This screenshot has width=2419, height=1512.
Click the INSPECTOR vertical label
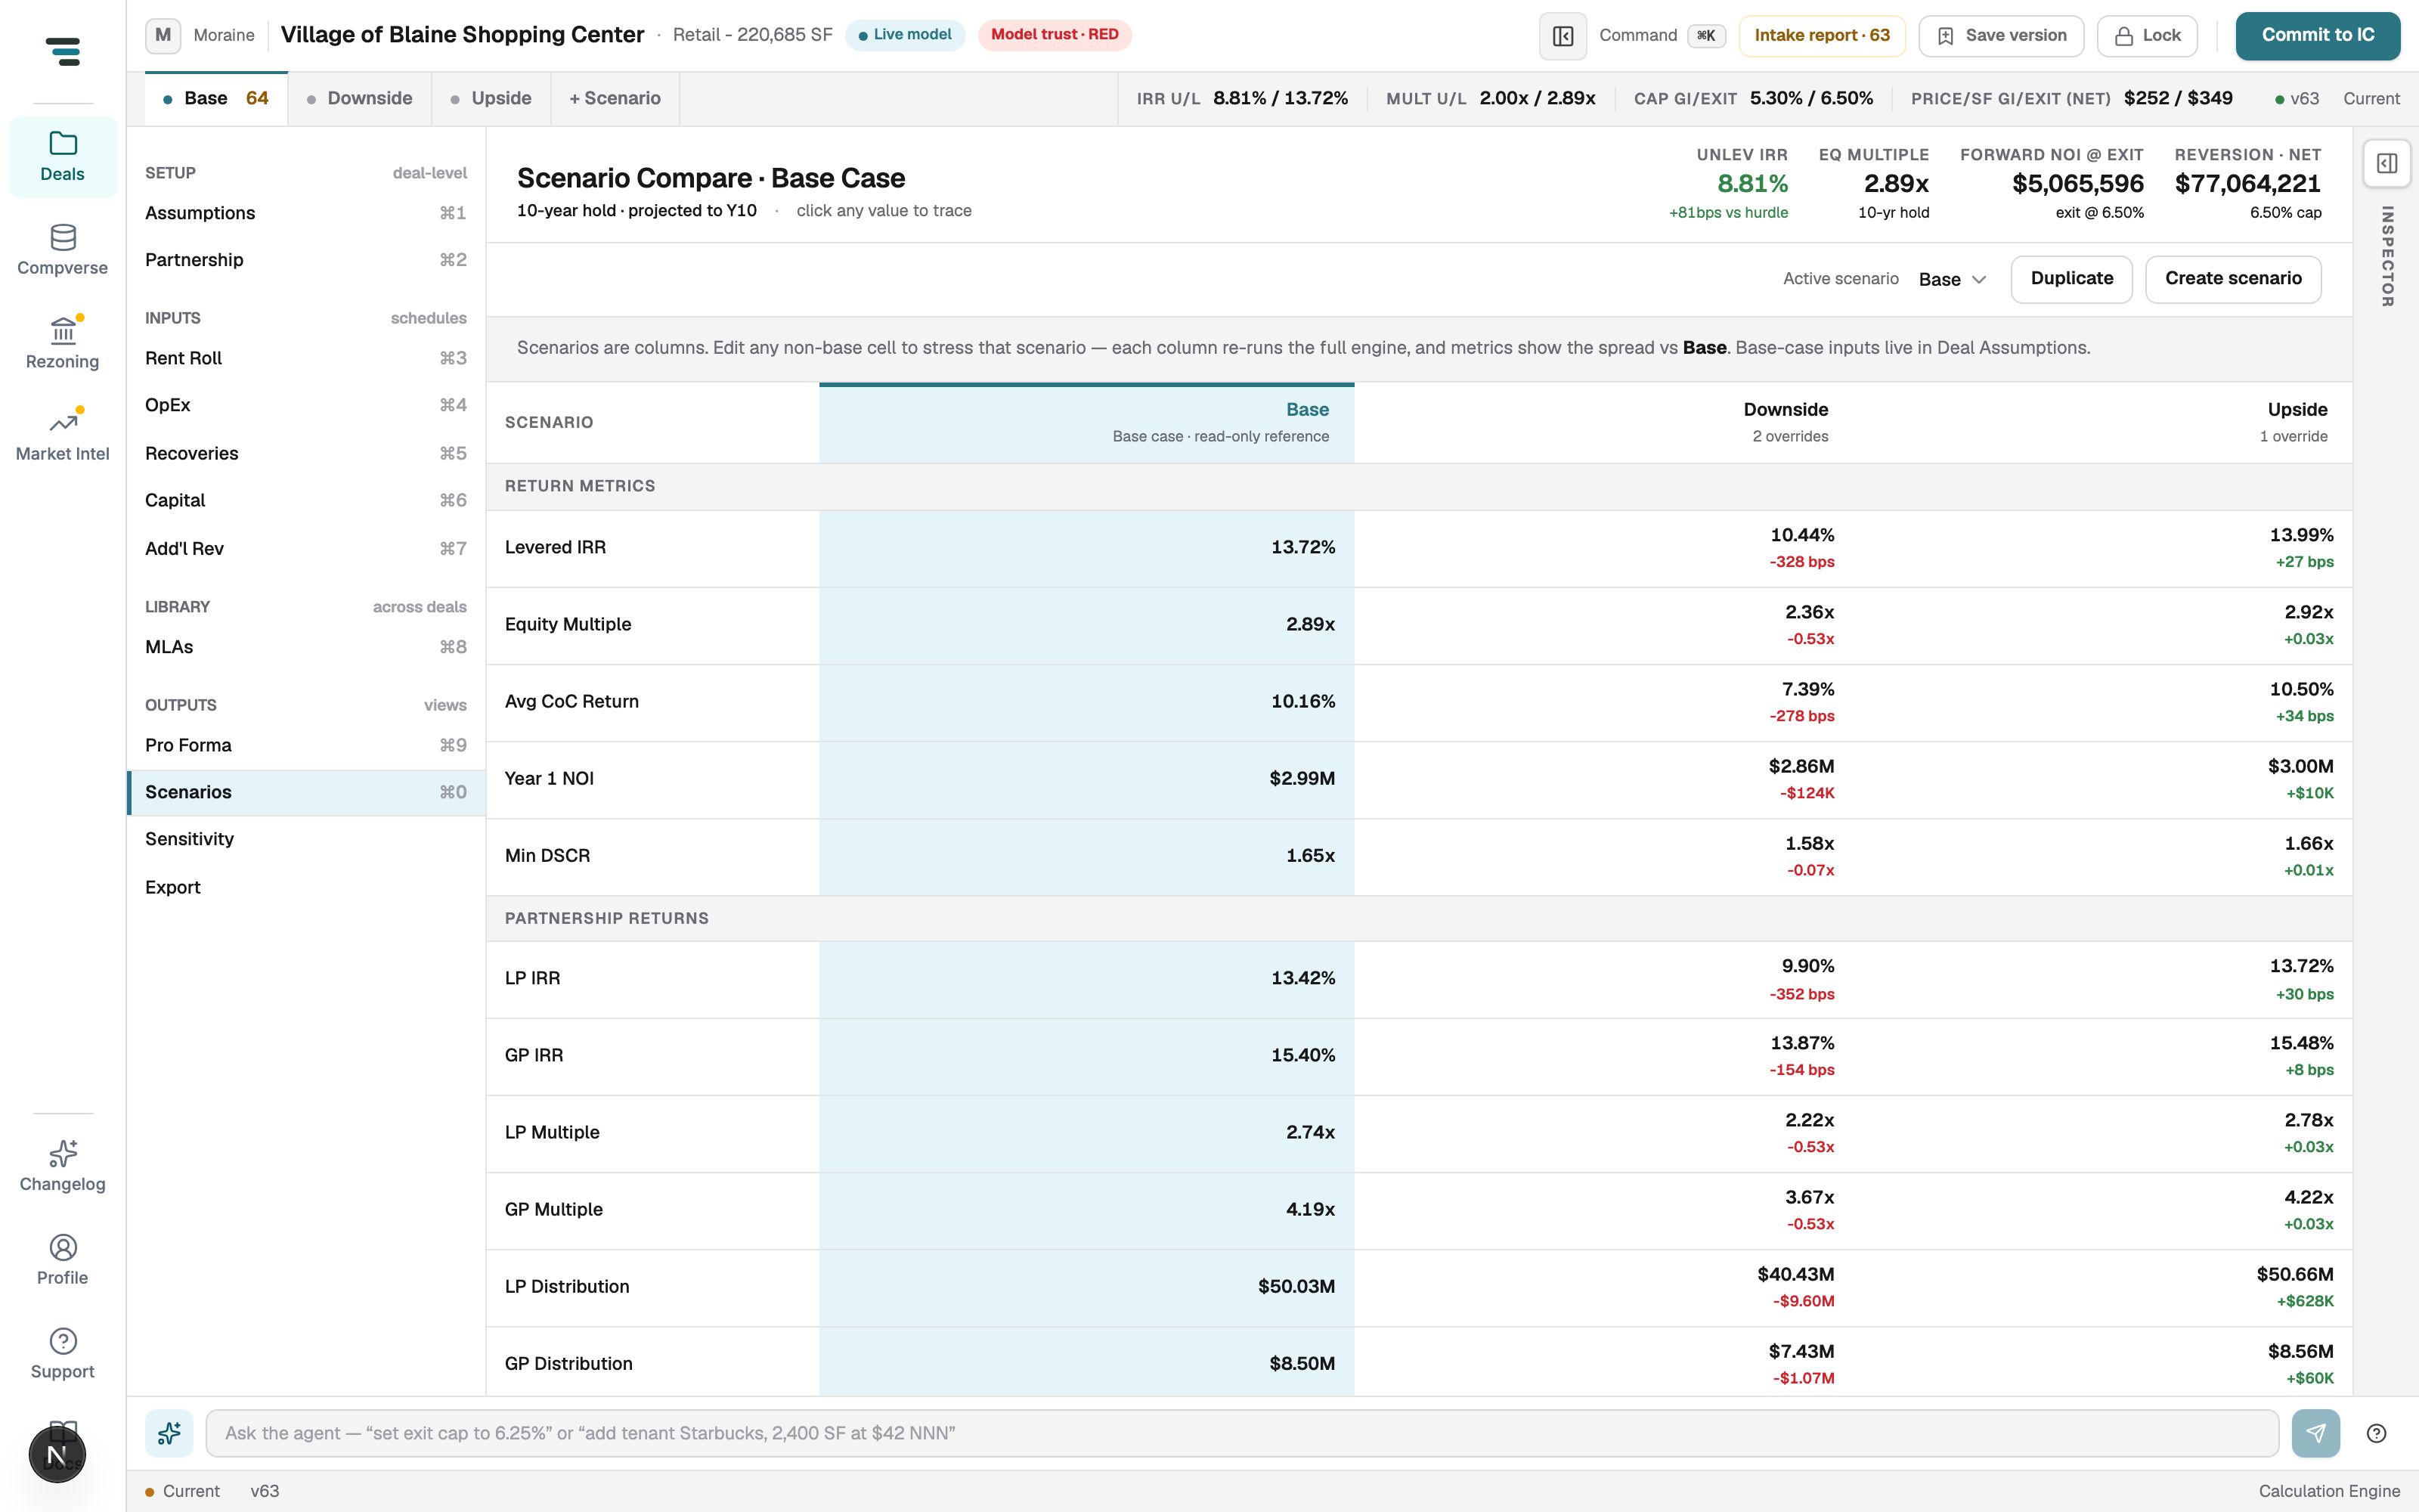click(2387, 256)
